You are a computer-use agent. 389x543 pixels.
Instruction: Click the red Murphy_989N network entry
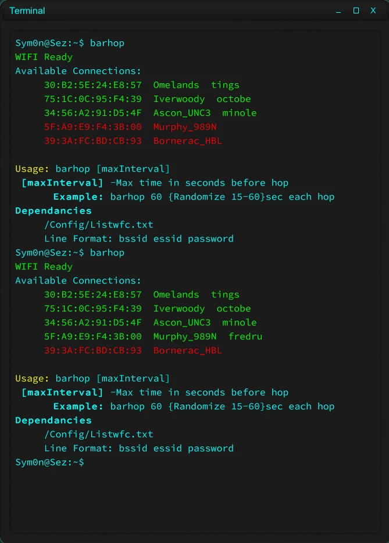point(130,127)
